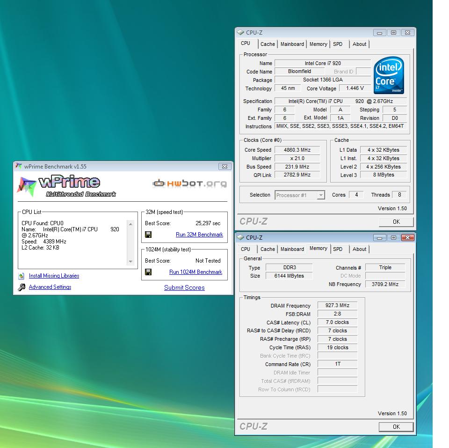Click the Speed: 4389 MHz line in CPU List
449x448 pixels.
(44, 242)
